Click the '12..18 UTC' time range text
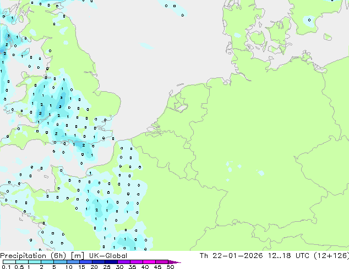 point(288,256)
